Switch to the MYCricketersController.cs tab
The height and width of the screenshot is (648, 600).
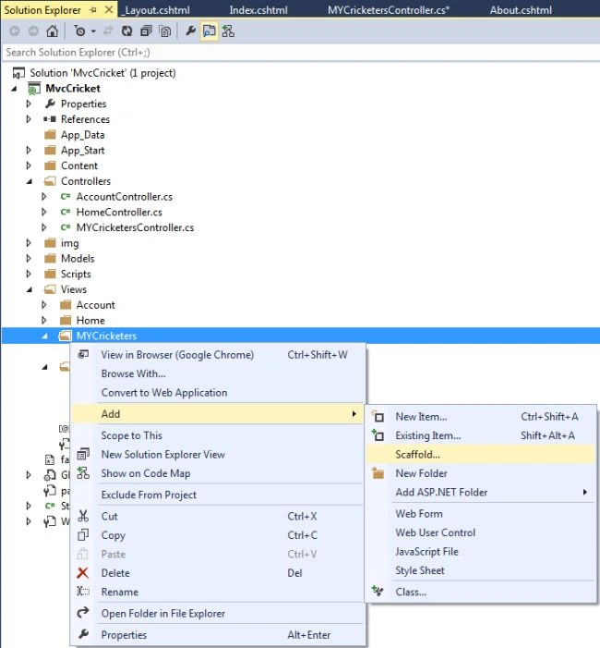coord(389,10)
